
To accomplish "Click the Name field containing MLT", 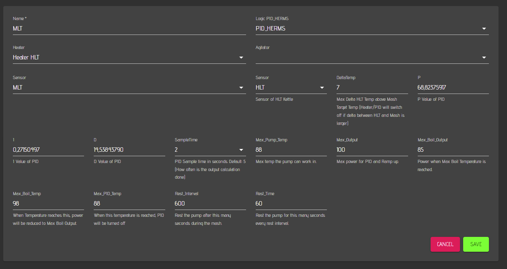I will pyautogui.click(x=129, y=29).
